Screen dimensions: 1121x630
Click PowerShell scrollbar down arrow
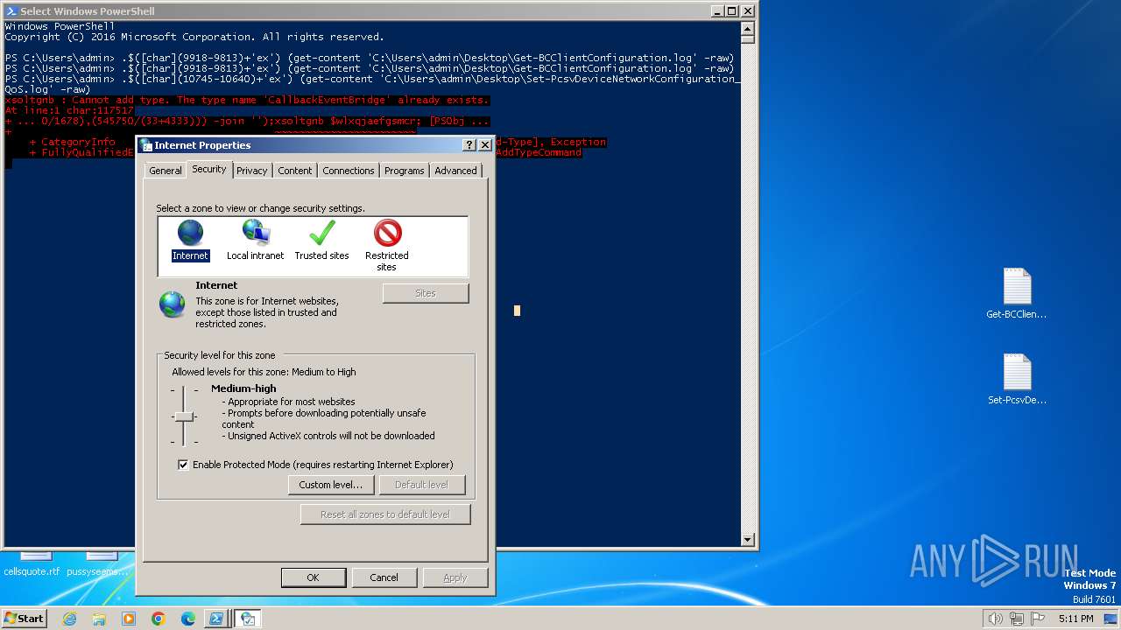747,540
